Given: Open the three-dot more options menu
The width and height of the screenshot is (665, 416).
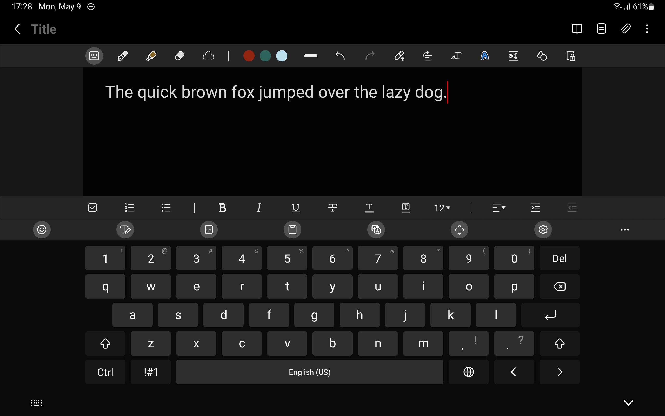Looking at the screenshot, I should click(x=647, y=29).
